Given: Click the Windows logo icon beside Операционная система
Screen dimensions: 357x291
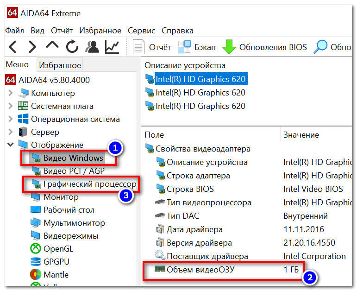Looking at the screenshot, I should [x=23, y=119].
